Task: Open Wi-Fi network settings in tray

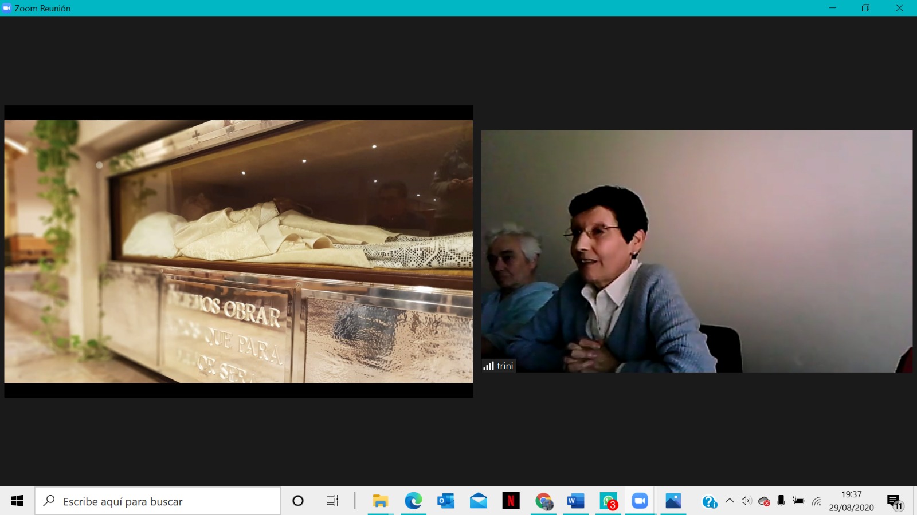Action: coord(817,501)
